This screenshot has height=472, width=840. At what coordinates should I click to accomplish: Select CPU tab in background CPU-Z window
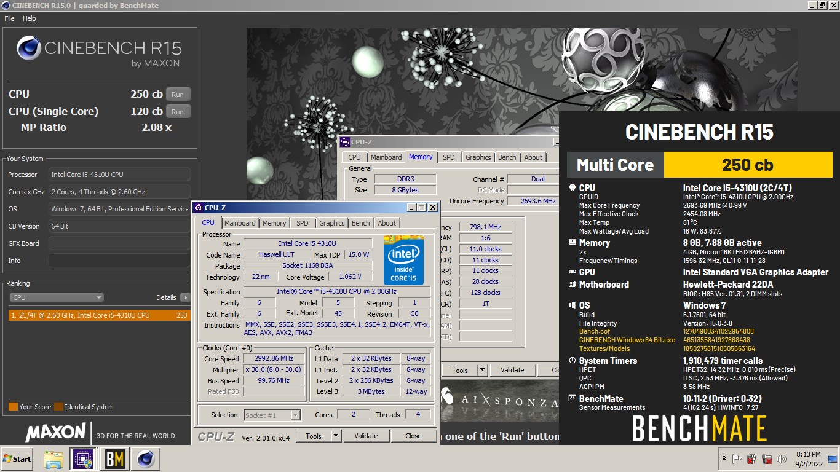(355, 157)
